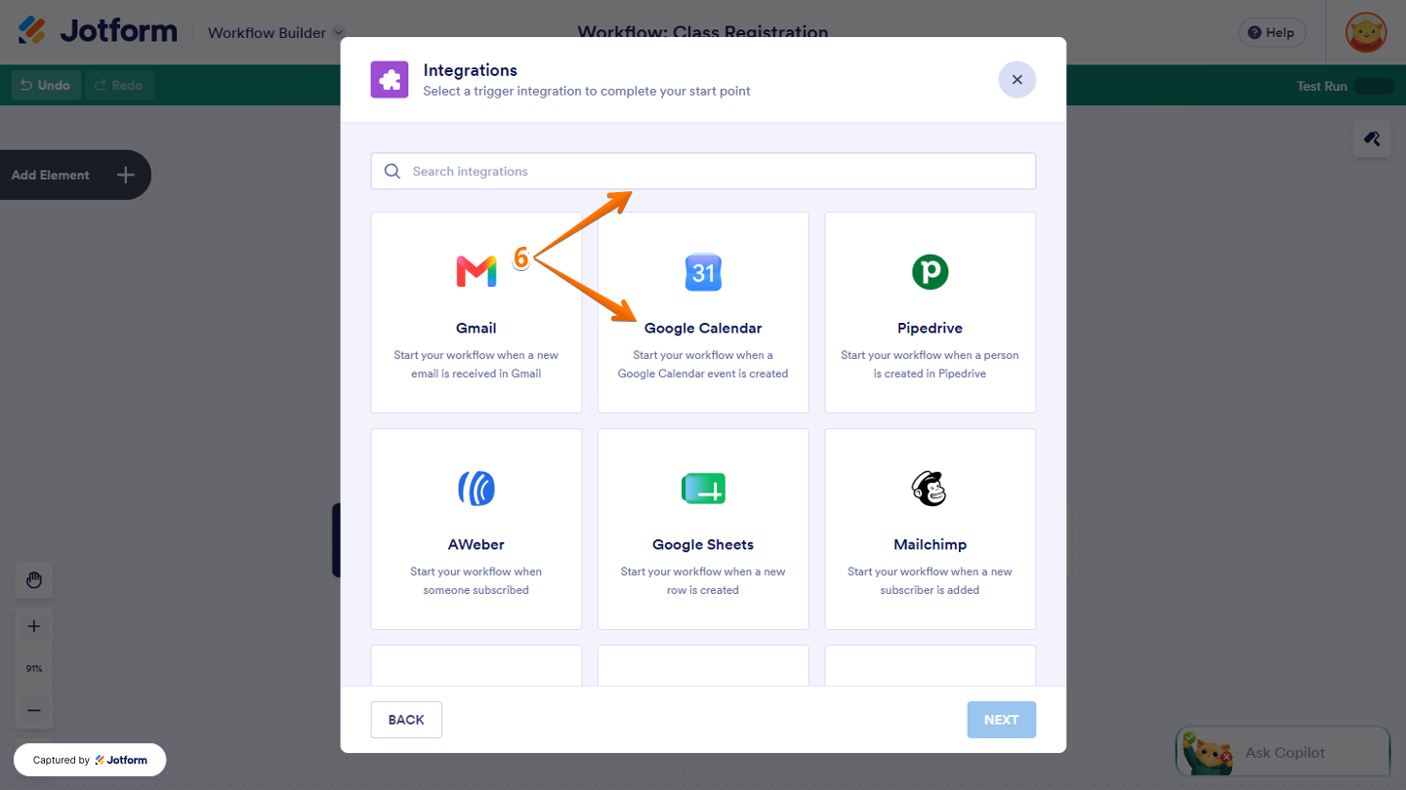Select the Gmail card title
The height and width of the screenshot is (790, 1406).
(476, 329)
